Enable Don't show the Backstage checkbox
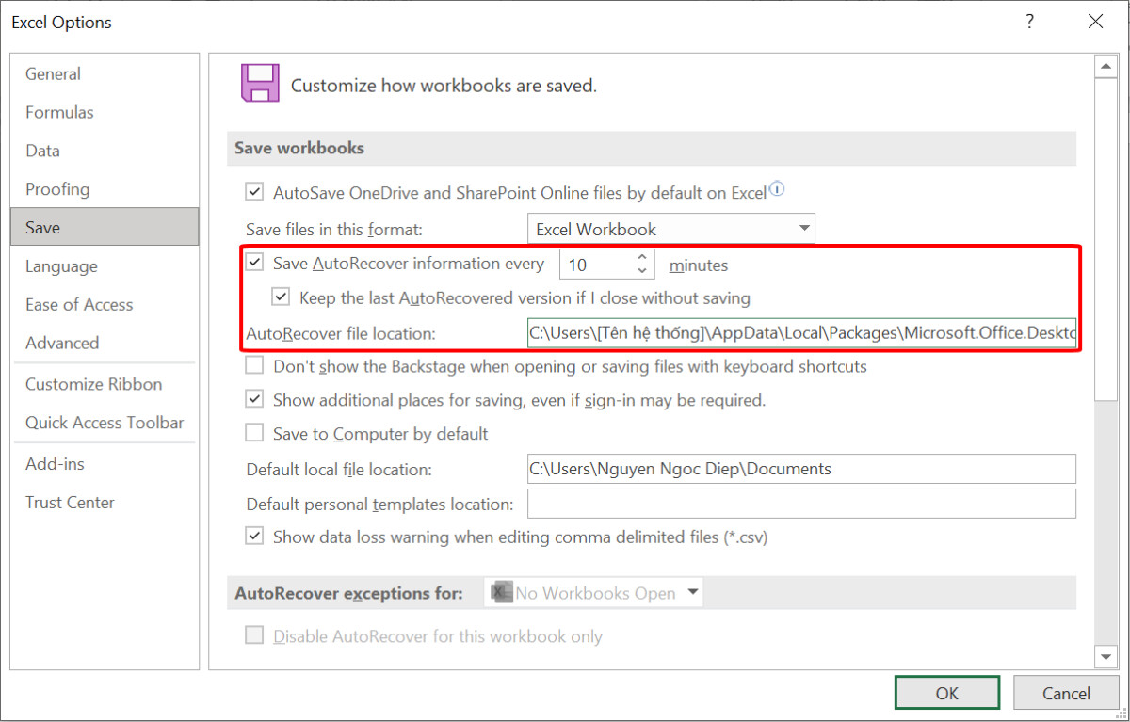1130x722 pixels. tap(254, 365)
